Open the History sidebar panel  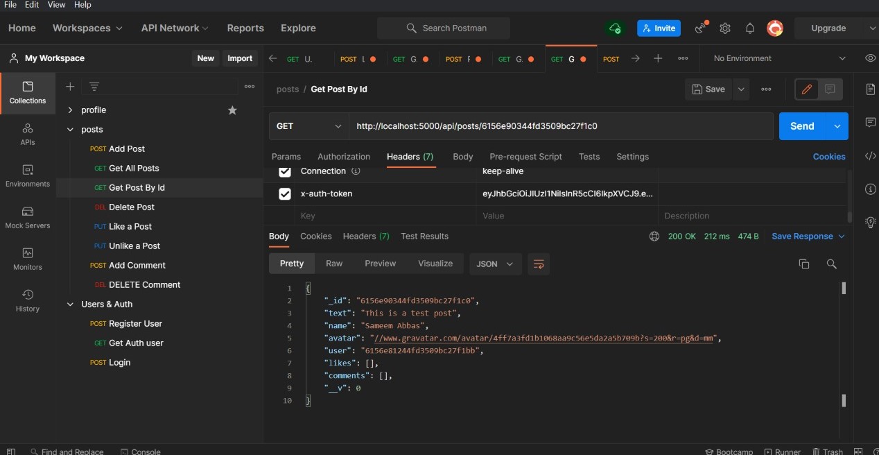click(x=28, y=301)
